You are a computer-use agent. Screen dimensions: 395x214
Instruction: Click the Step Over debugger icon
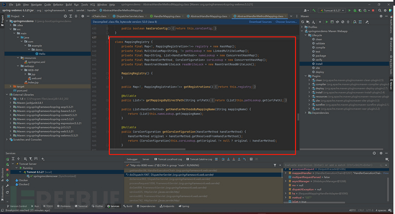click(x=223, y=159)
